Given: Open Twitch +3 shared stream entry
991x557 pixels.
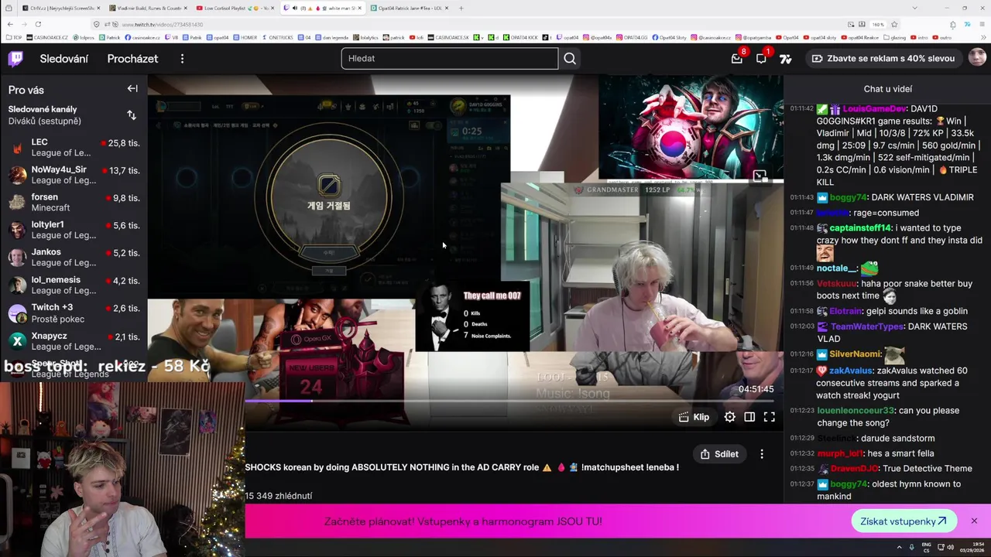Looking at the screenshot, I should [x=74, y=313].
